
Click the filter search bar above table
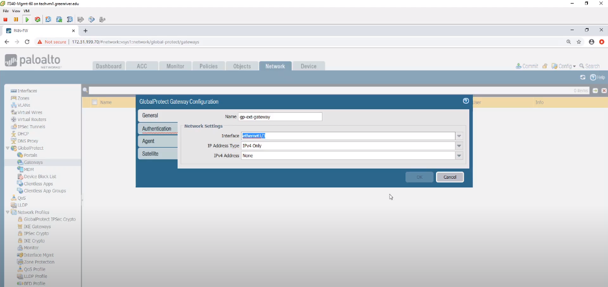pyautogui.click(x=338, y=90)
